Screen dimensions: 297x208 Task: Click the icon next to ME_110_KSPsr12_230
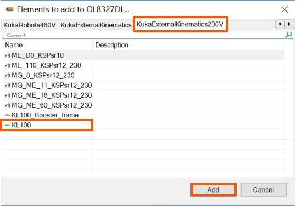pyautogui.click(x=8, y=65)
